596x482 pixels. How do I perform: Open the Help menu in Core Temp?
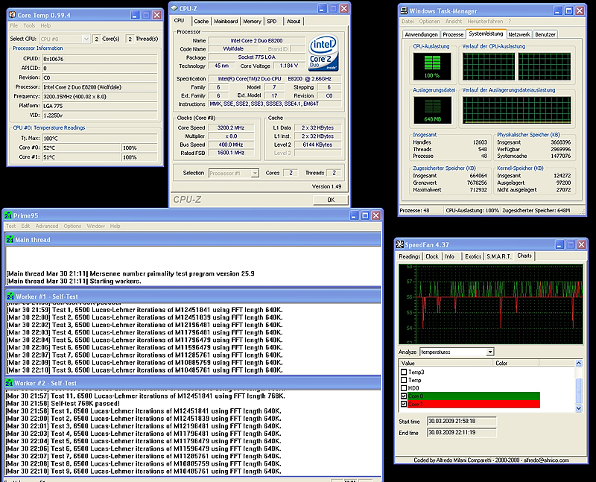pos(45,25)
